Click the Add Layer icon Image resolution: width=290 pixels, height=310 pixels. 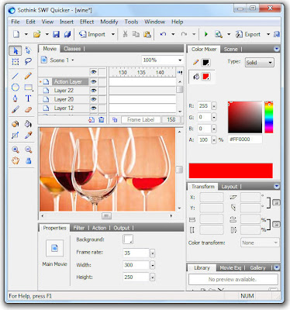pos(91,119)
